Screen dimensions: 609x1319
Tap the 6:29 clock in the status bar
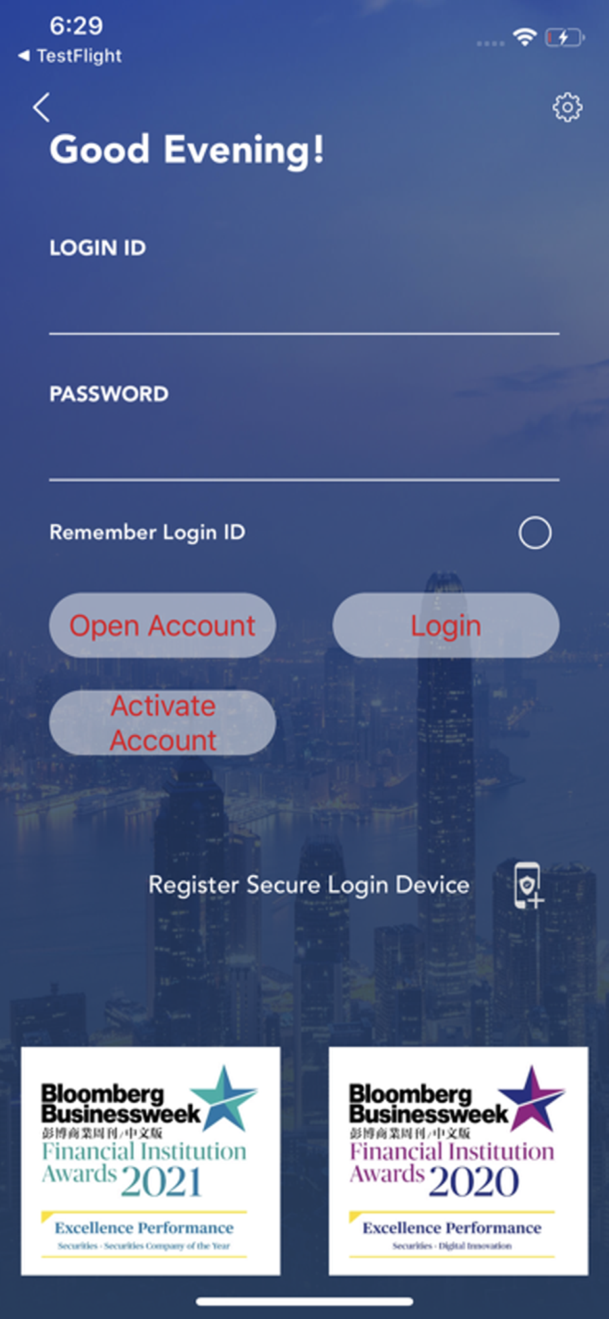[76, 26]
